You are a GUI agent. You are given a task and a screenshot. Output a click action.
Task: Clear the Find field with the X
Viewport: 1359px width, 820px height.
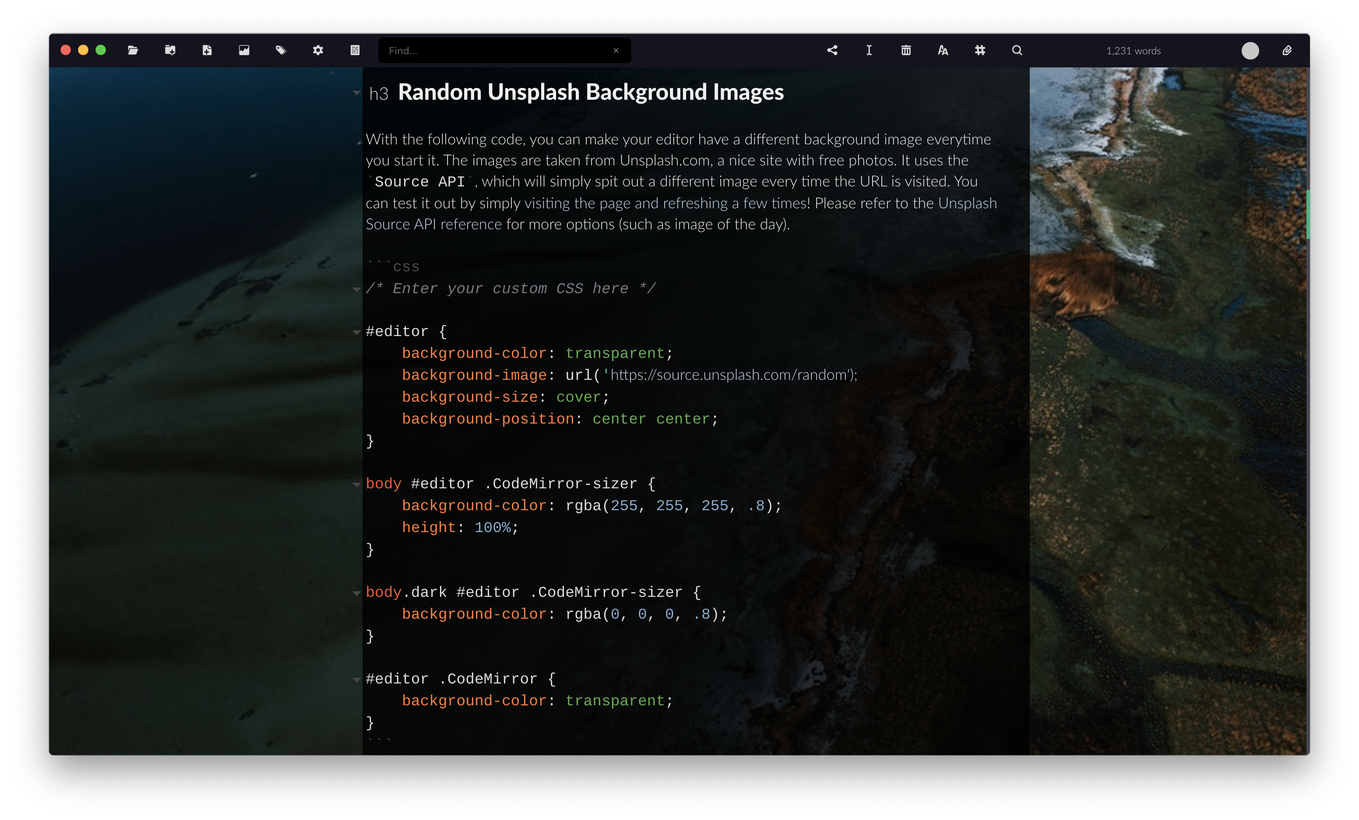point(616,50)
